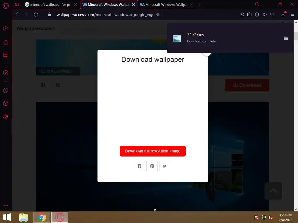
Task: Click the dimmed red Download button
Action: click(x=247, y=85)
